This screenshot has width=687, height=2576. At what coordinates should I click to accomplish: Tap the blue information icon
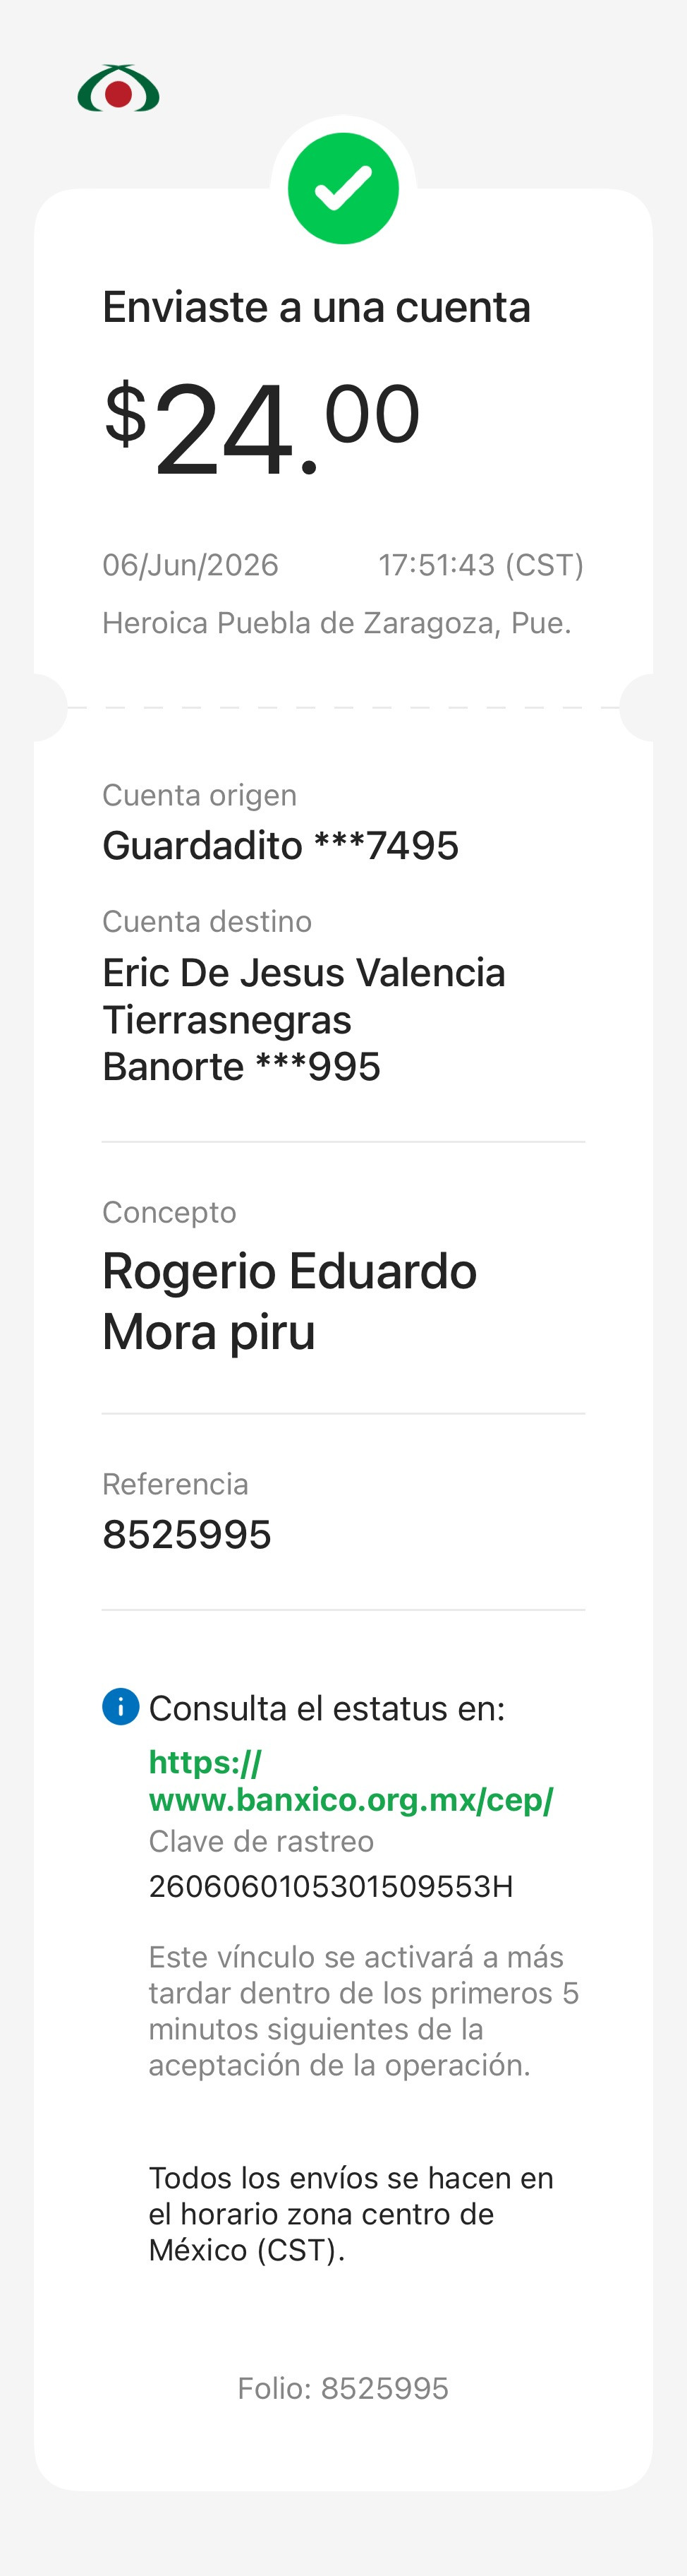[121, 1706]
